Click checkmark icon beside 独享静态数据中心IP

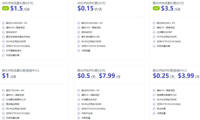pyautogui.click(x=154, y=95)
